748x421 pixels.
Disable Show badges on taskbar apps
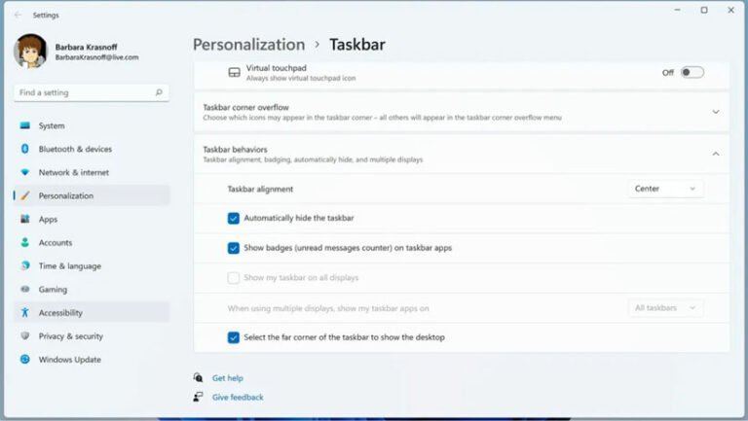click(x=234, y=248)
